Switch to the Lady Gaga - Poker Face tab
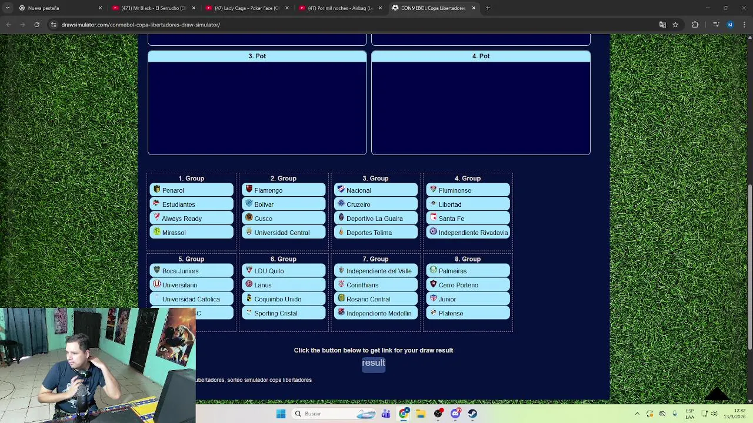The height and width of the screenshot is (423, 753). (x=247, y=8)
